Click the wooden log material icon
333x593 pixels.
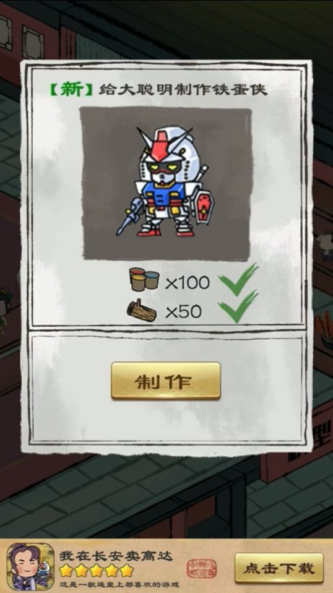pos(141,311)
